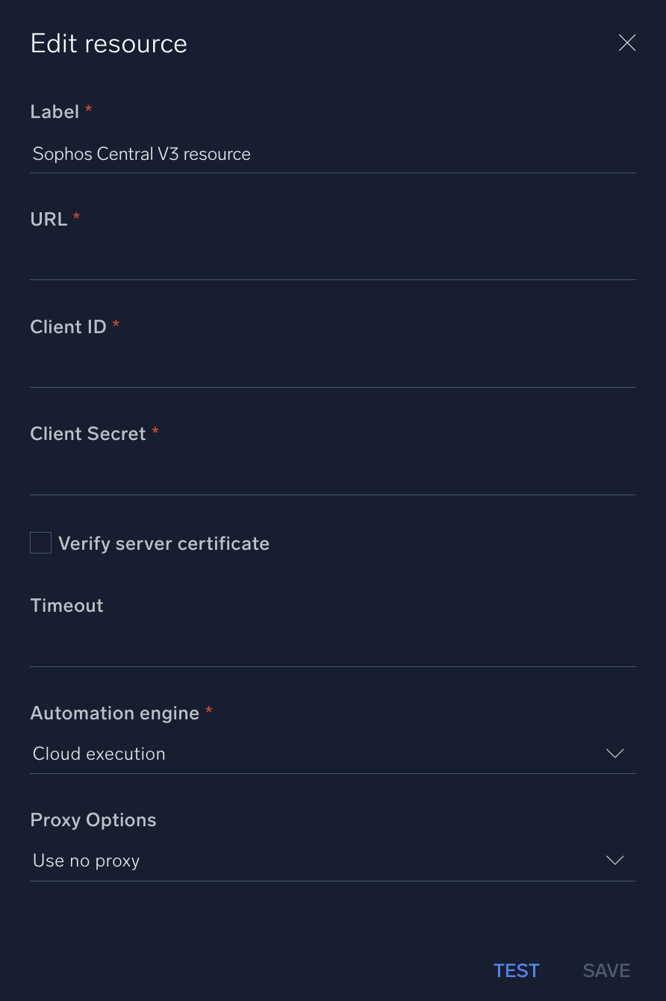Click the Verify server certificate label text

tap(164, 543)
